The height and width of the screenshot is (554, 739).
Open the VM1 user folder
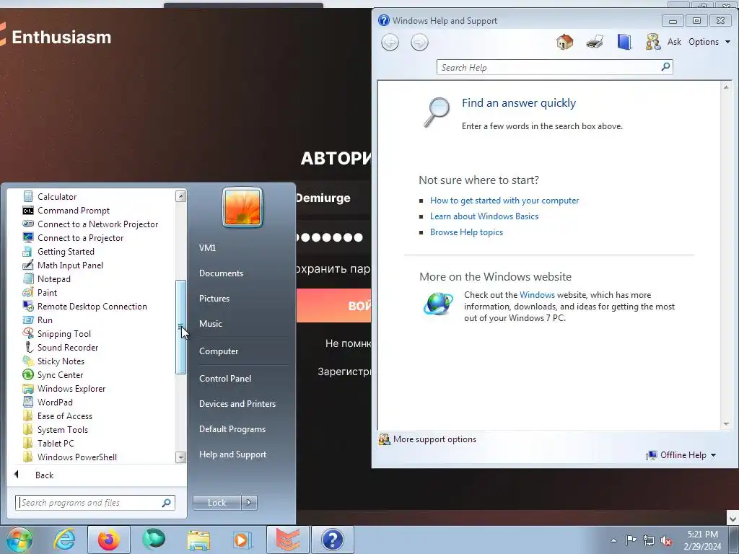point(207,247)
